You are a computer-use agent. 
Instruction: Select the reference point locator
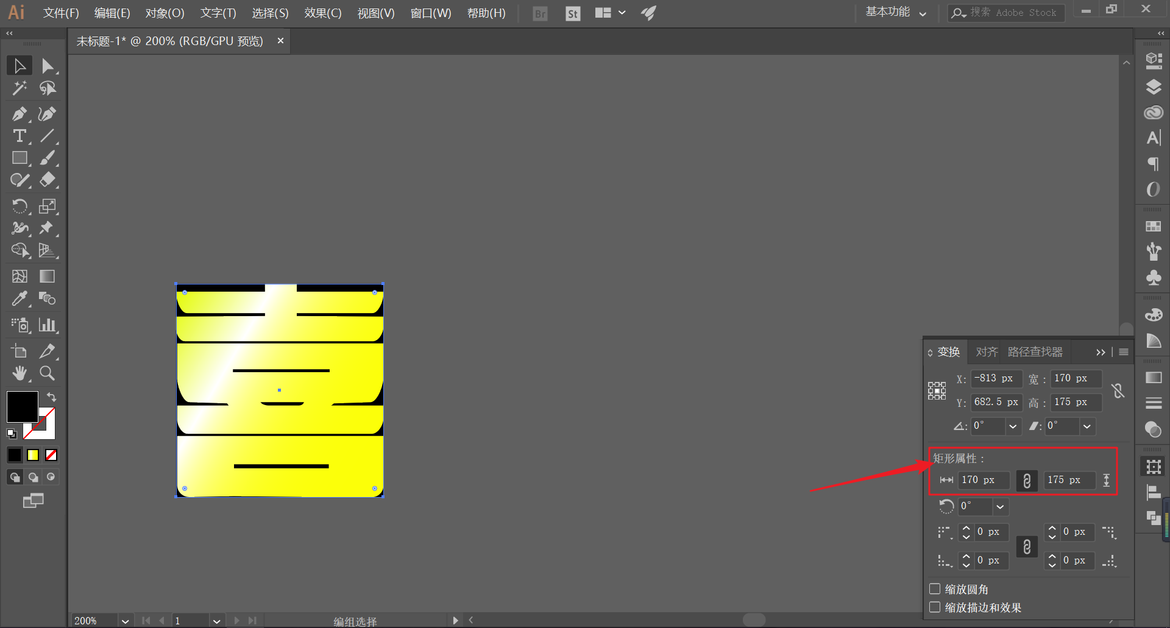[x=937, y=390]
